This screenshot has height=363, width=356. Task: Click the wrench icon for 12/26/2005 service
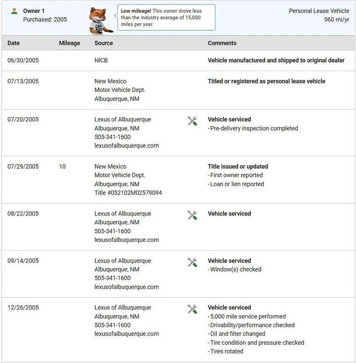pyautogui.click(x=192, y=309)
